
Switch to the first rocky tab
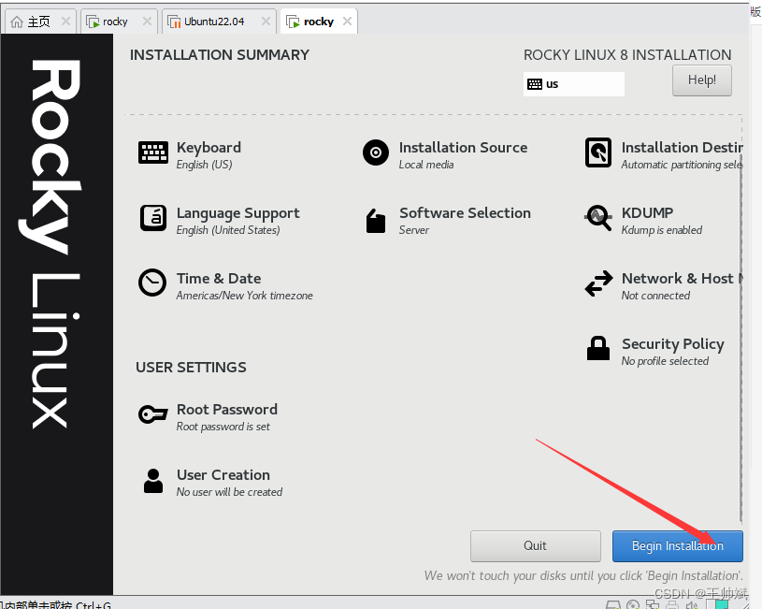[x=120, y=22]
